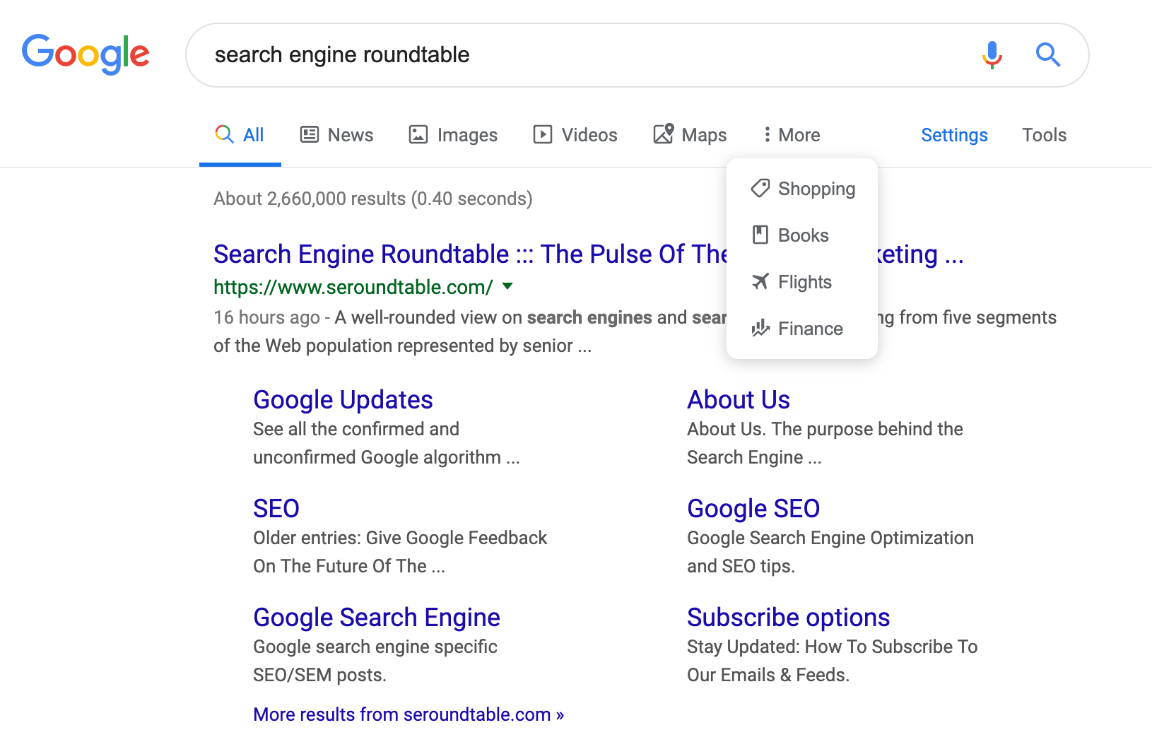The image size is (1152, 742).
Task: Collapse the More options menu
Action: click(x=790, y=134)
